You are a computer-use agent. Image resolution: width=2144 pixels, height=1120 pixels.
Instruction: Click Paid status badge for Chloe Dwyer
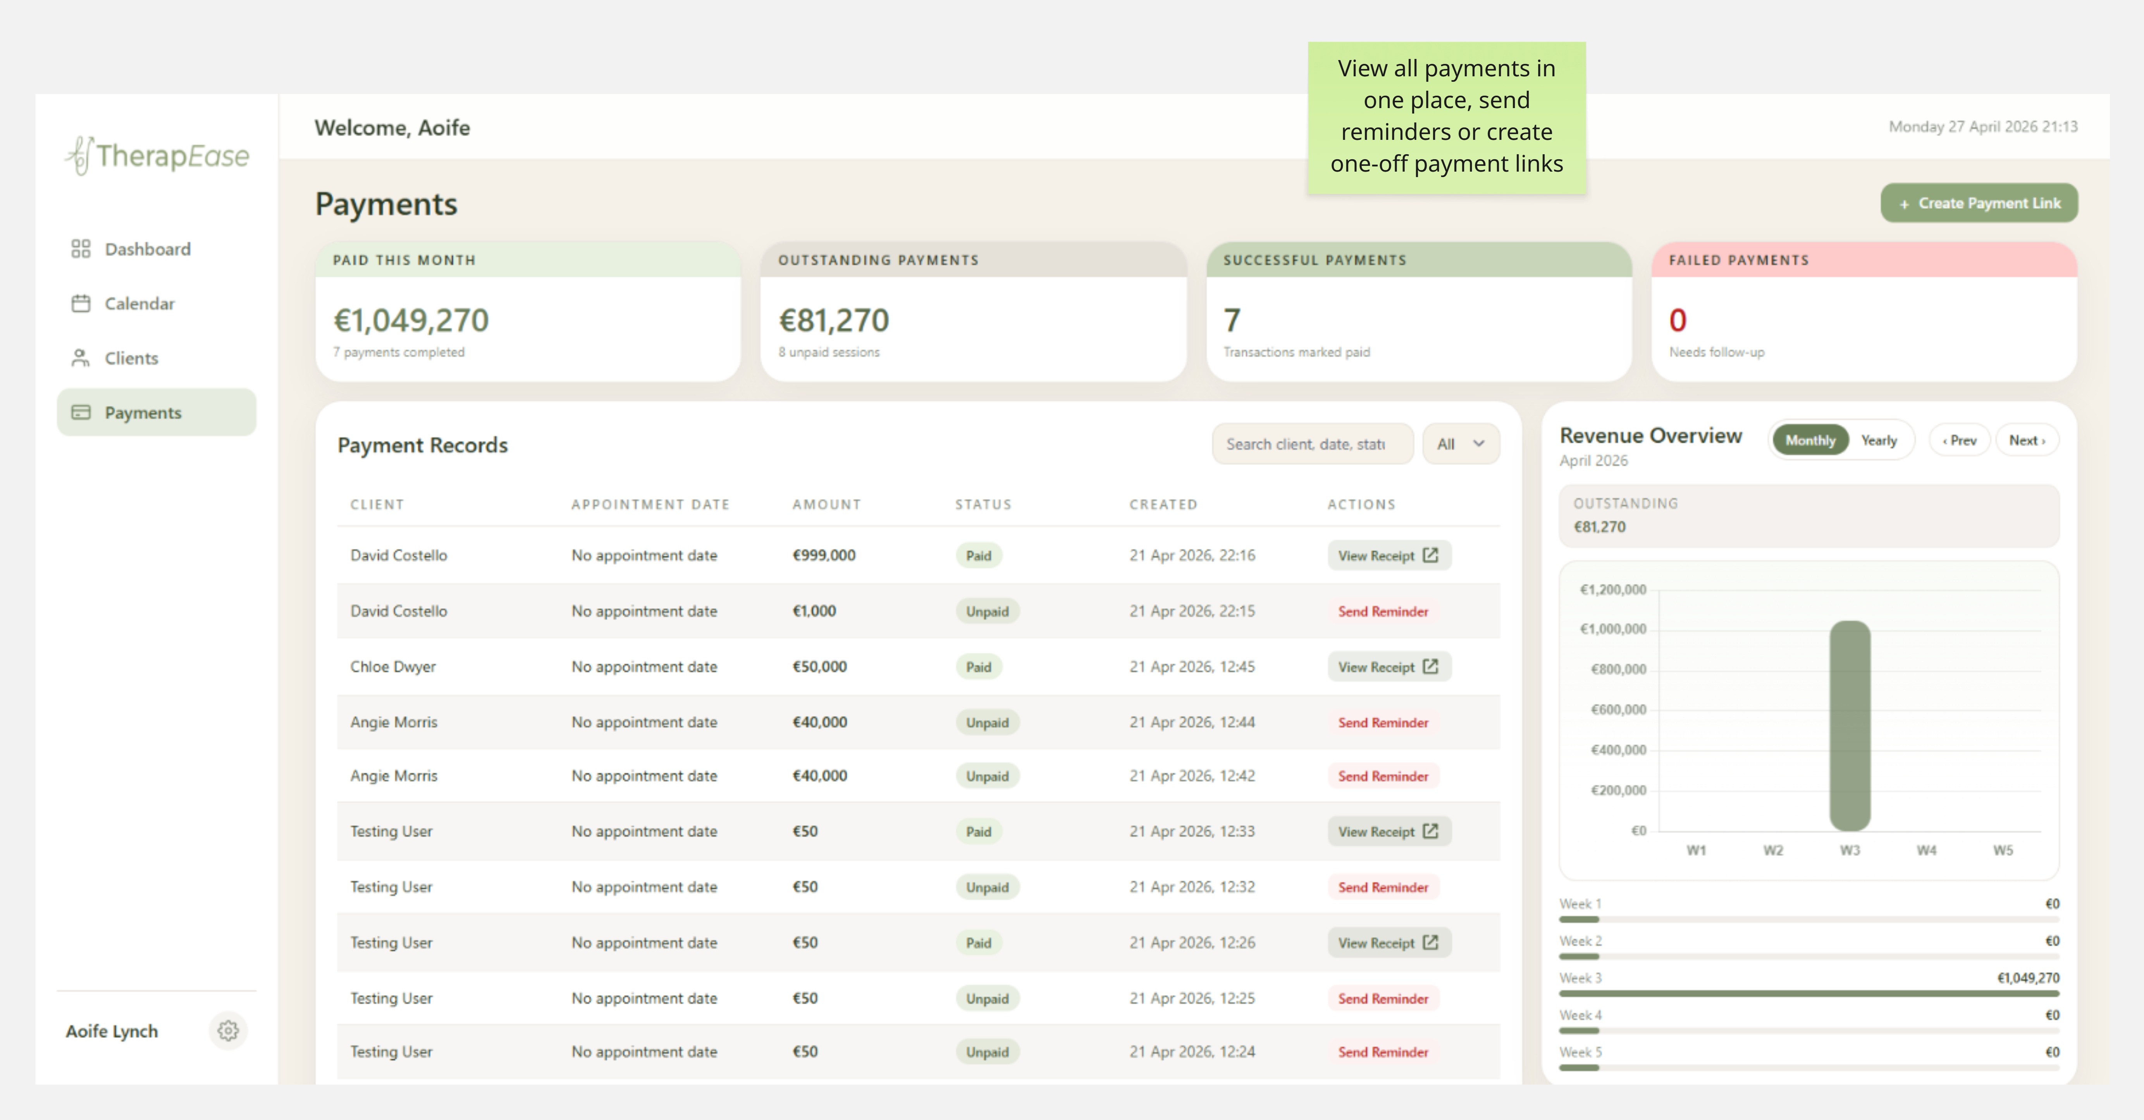point(979,666)
